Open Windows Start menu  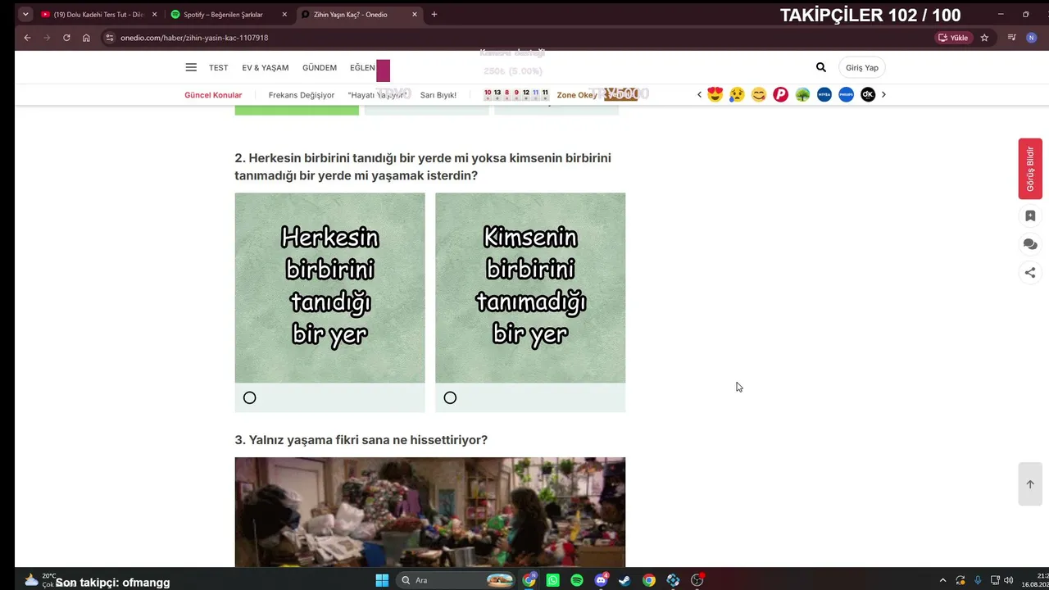[382, 580]
